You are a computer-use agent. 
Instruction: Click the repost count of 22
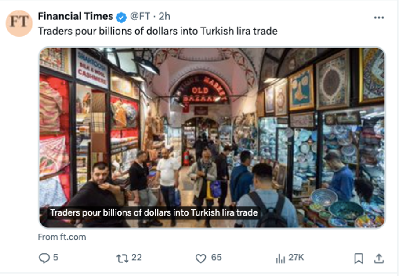click(137, 258)
